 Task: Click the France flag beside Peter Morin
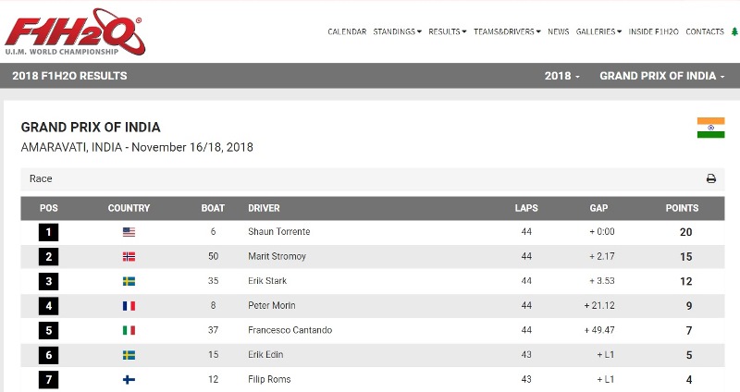point(129,306)
